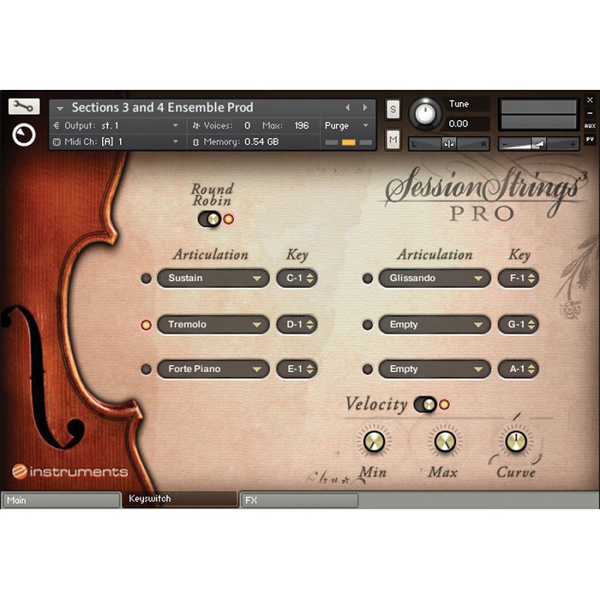Click the volume slider in header
The width and height of the screenshot is (600, 600).
tap(538, 143)
